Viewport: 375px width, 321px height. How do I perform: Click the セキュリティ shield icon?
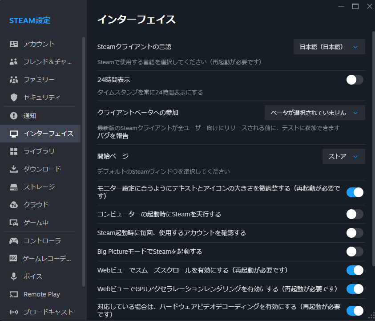click(14, 98)
